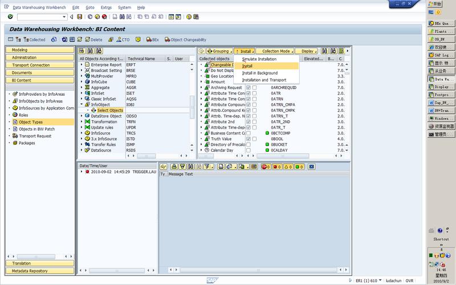The height and width of the screenshot is (285, 456).
Task: Toggle the checkbox in Calendar Day row
Action: [249, 150]
